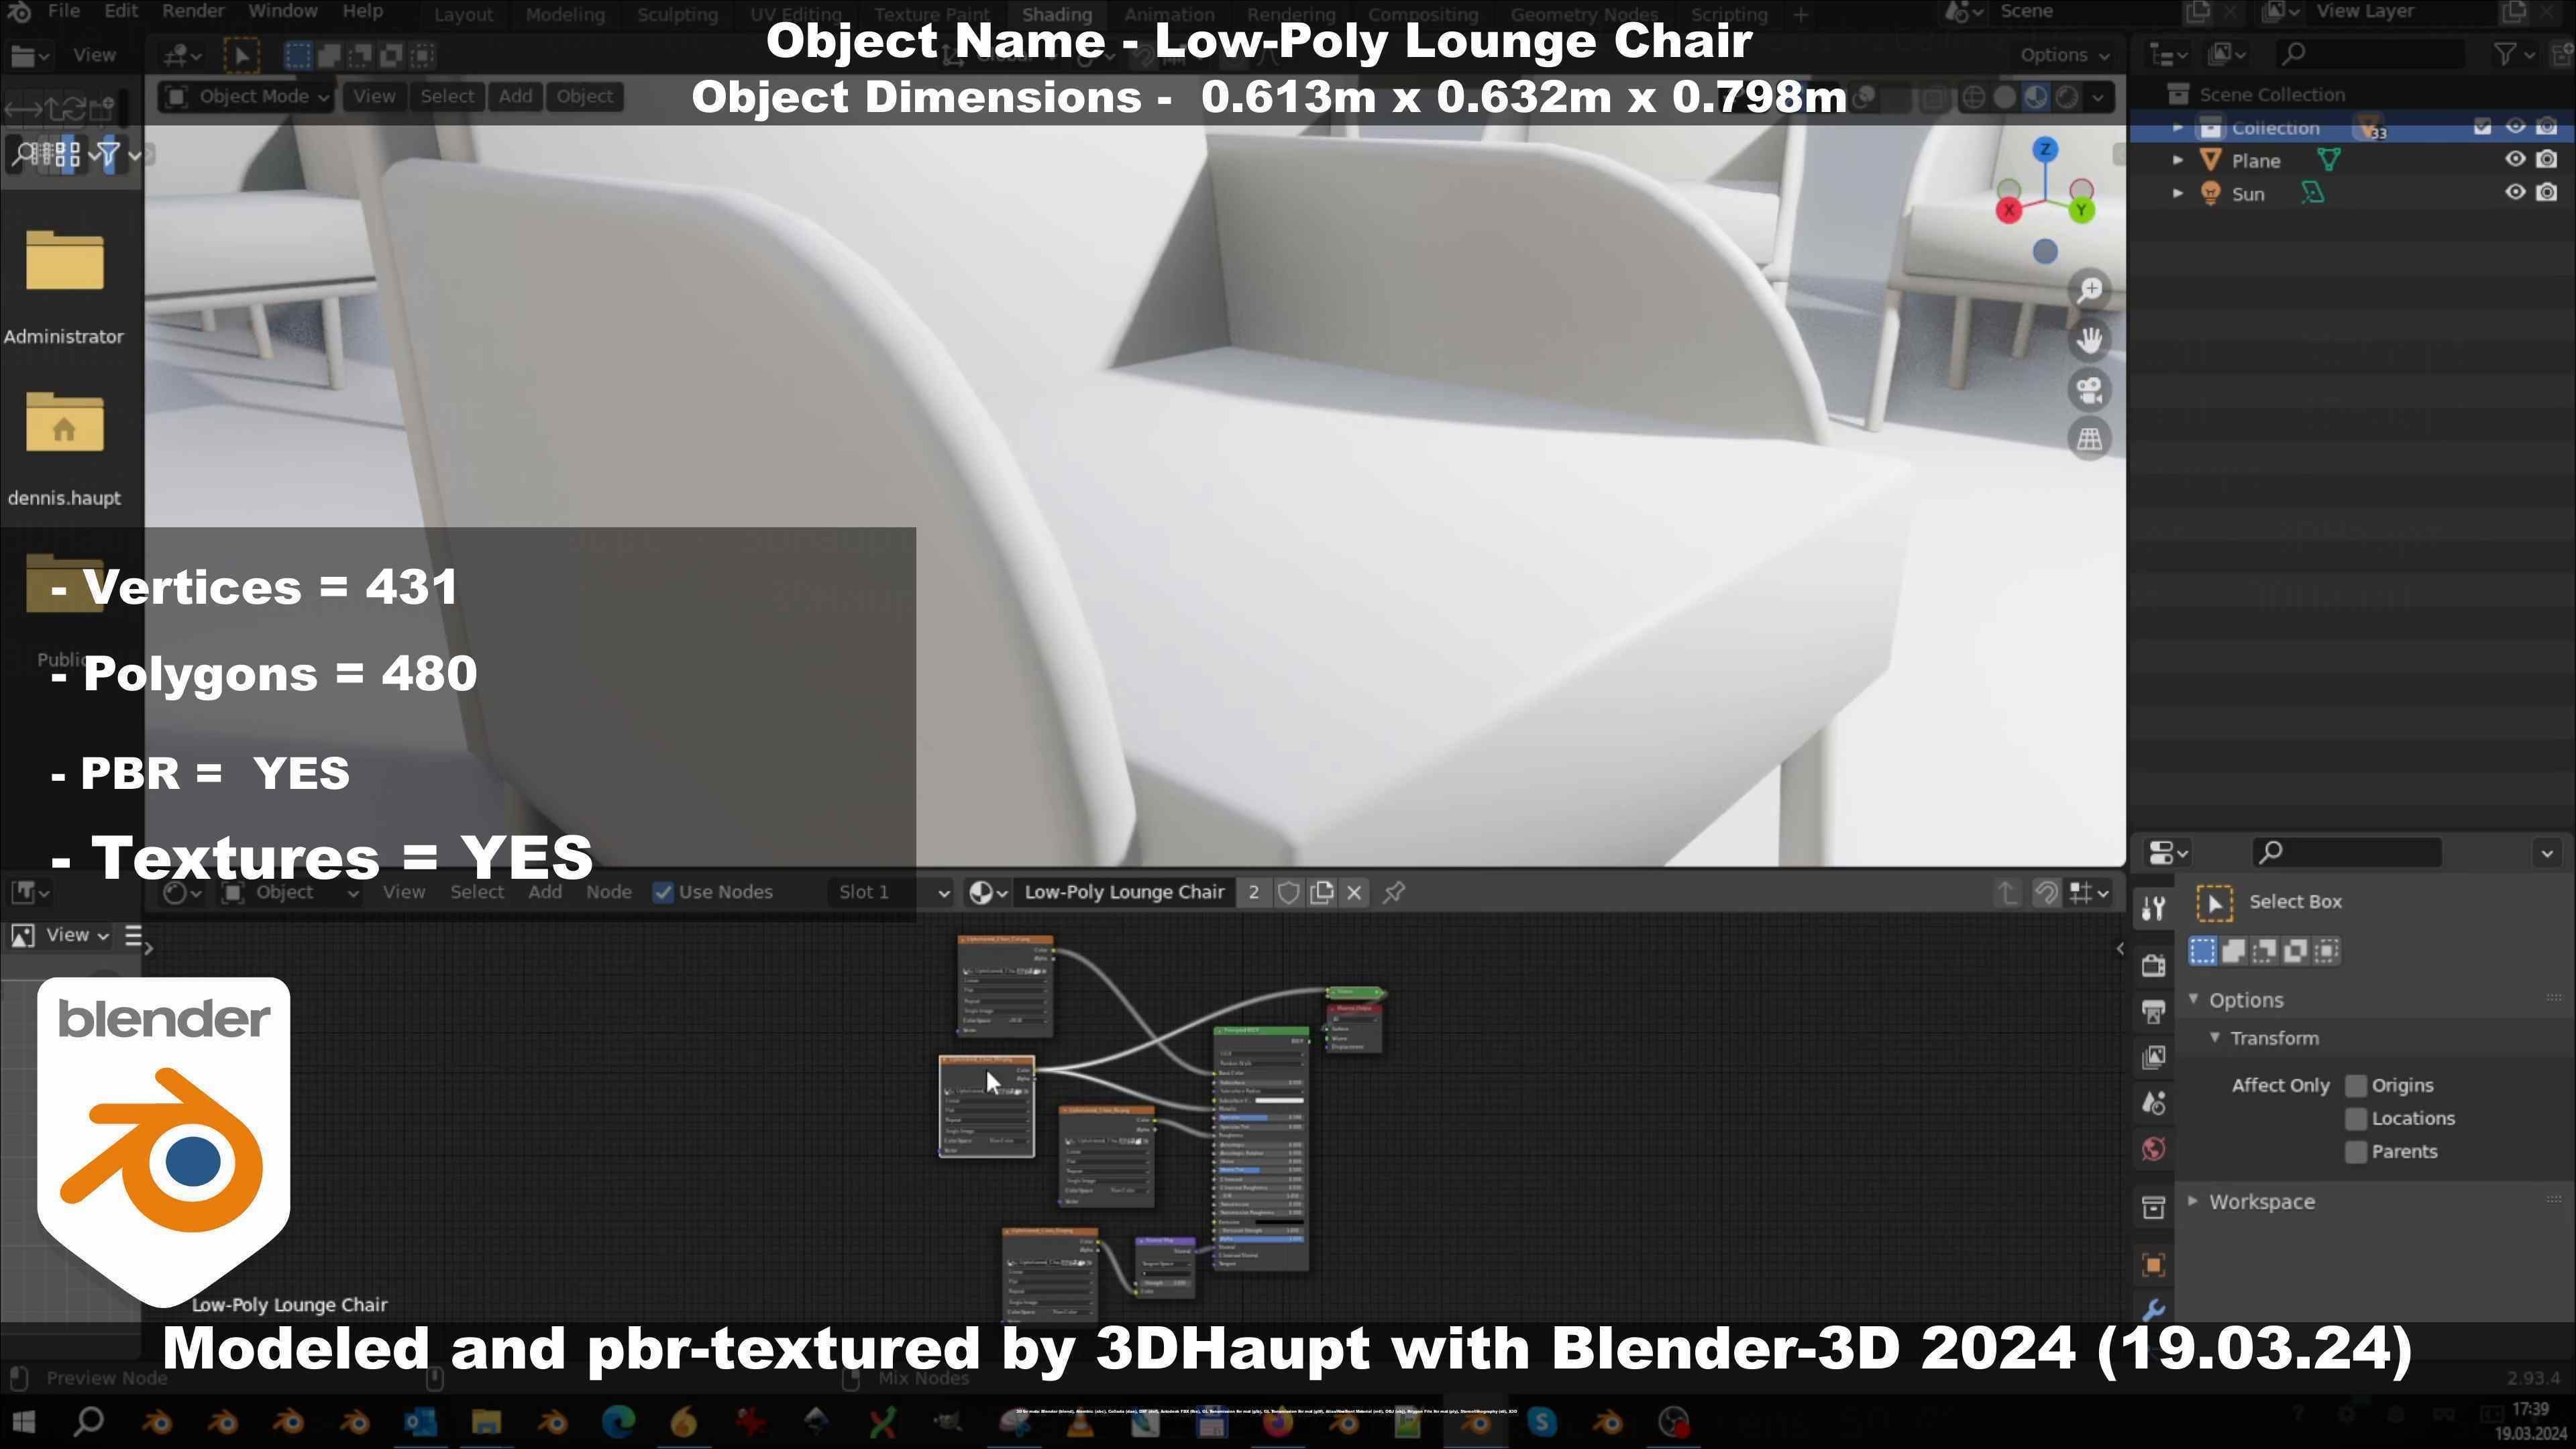Expand the Collection tree row

(2178, 128)
